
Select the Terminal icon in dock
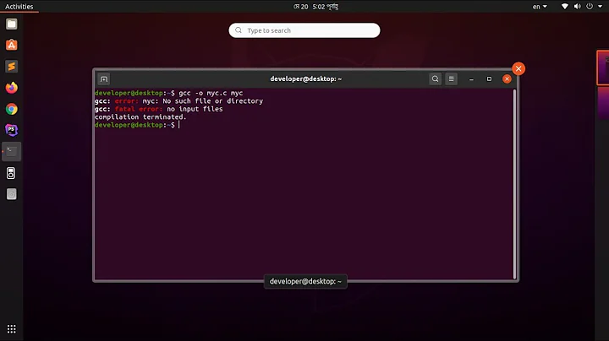pos(12,152)
